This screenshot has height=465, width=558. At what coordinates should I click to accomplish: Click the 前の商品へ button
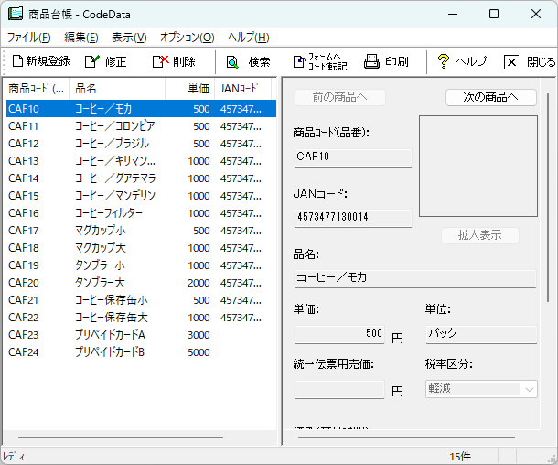click(x=340, y=97)
